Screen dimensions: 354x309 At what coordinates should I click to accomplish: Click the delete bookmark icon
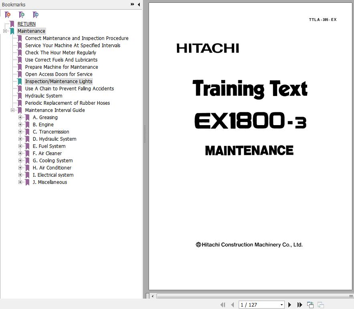coord(8,15)
